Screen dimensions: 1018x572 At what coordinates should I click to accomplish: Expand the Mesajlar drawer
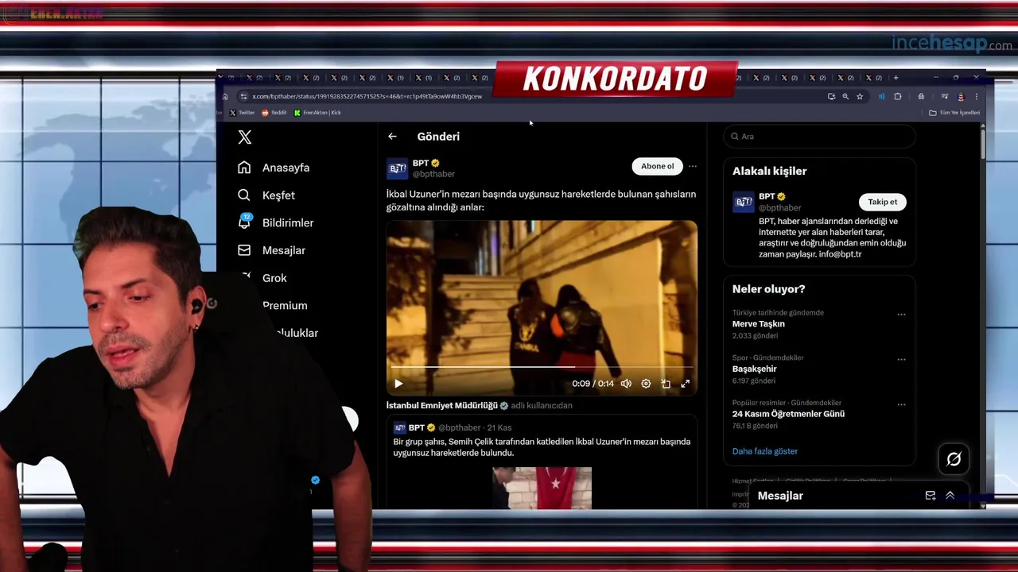click(950, 496)
